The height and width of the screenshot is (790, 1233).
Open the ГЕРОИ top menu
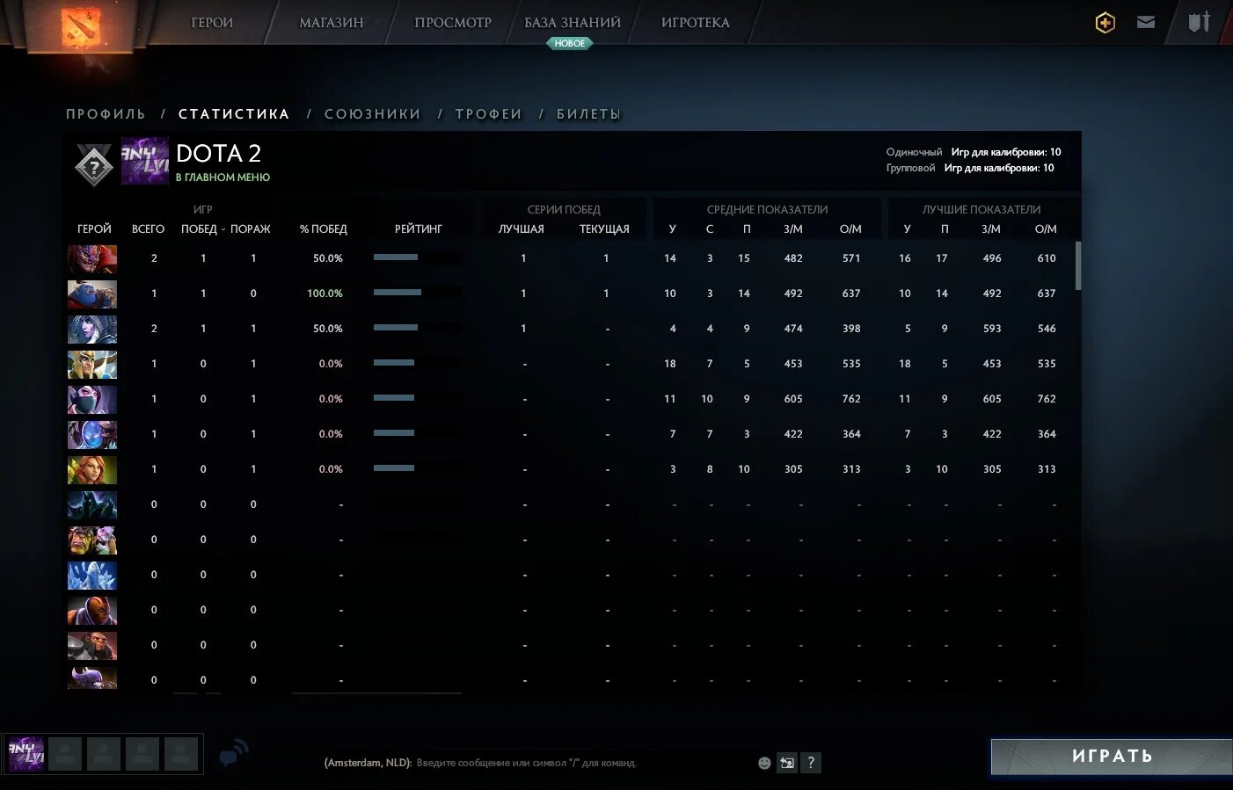click(x=212, y=22)
